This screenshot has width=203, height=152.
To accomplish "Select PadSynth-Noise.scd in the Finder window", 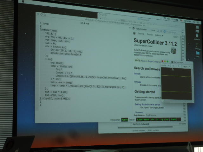I will click(141, 124).
